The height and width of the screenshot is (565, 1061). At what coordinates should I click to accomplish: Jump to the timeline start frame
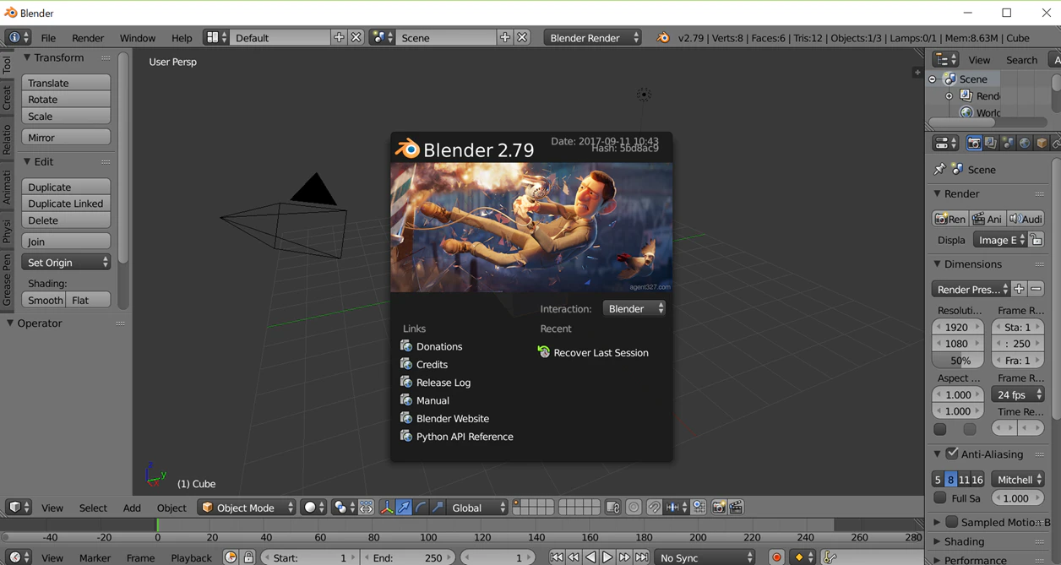(x=557, y=557)
